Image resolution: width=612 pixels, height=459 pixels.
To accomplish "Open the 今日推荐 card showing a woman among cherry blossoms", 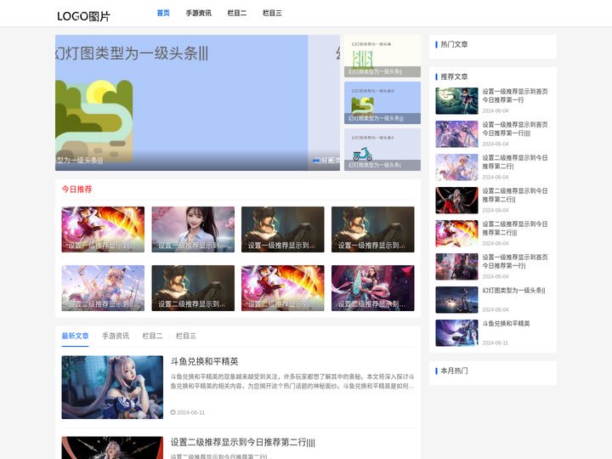I will (193, 229).
